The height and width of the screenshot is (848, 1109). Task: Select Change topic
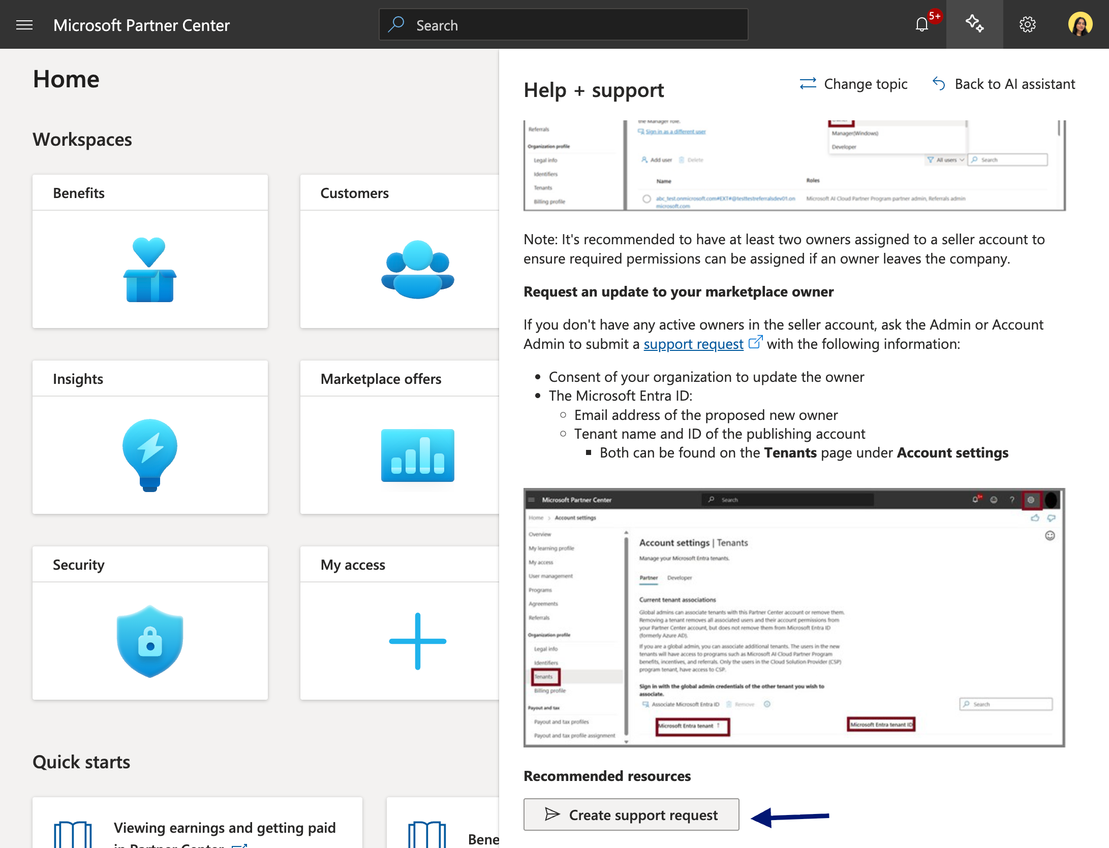coord(854,84)
